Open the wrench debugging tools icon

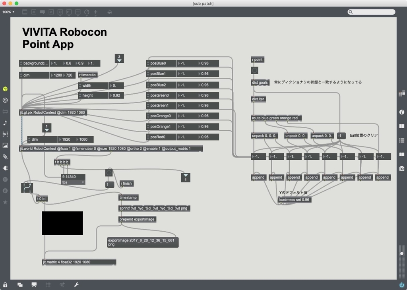pyautogui.click(x=76, y=285)
